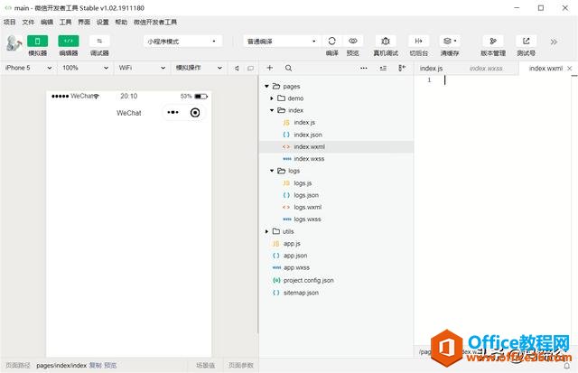Open the file tree ellipsis menu

[364, 68]
